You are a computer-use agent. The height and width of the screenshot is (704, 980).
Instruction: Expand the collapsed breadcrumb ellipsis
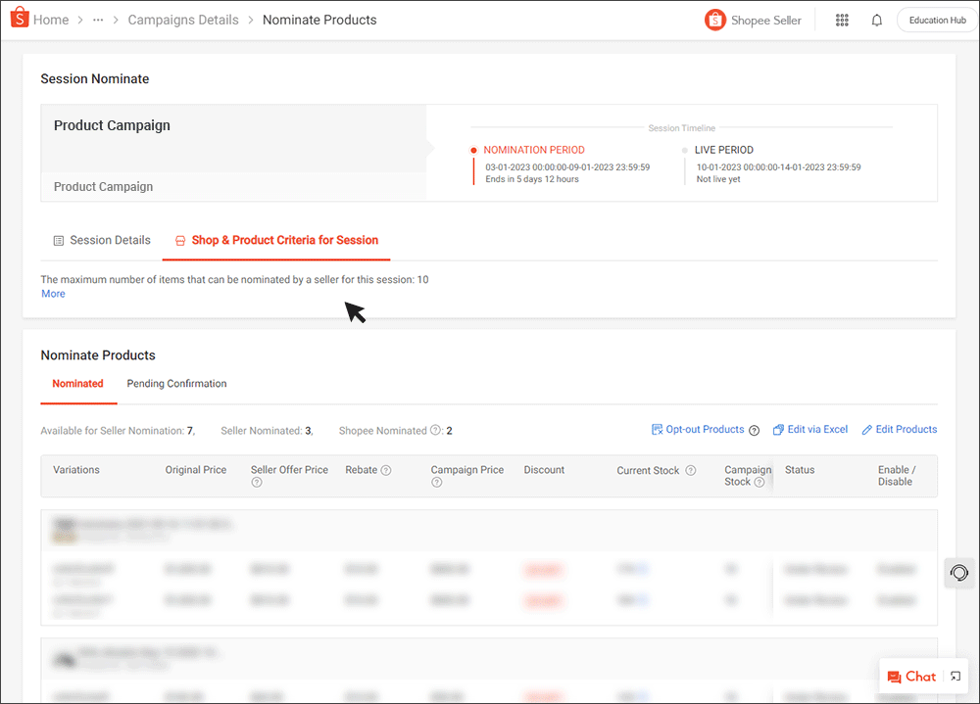(x=97, y=19)
